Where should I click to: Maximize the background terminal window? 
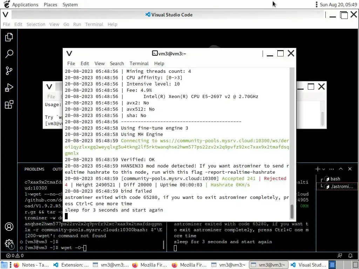tap(311, 87)
